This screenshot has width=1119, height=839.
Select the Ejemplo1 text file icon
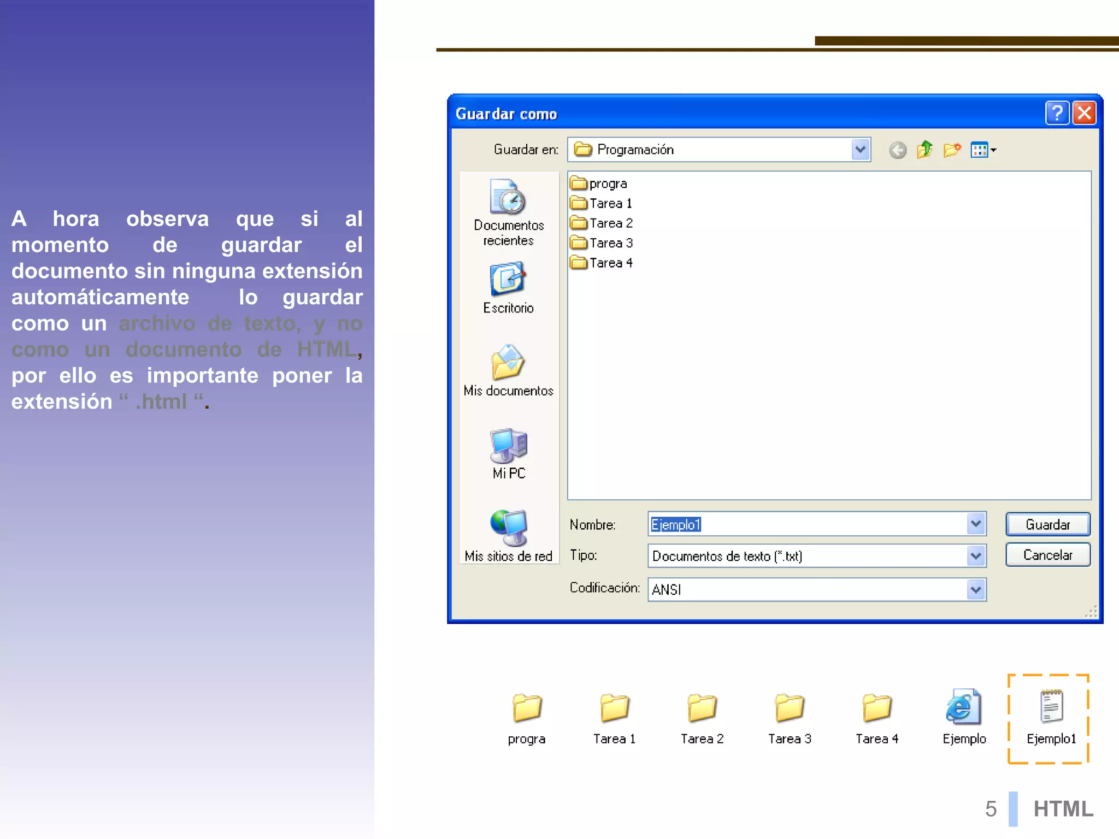[1051, 718]
